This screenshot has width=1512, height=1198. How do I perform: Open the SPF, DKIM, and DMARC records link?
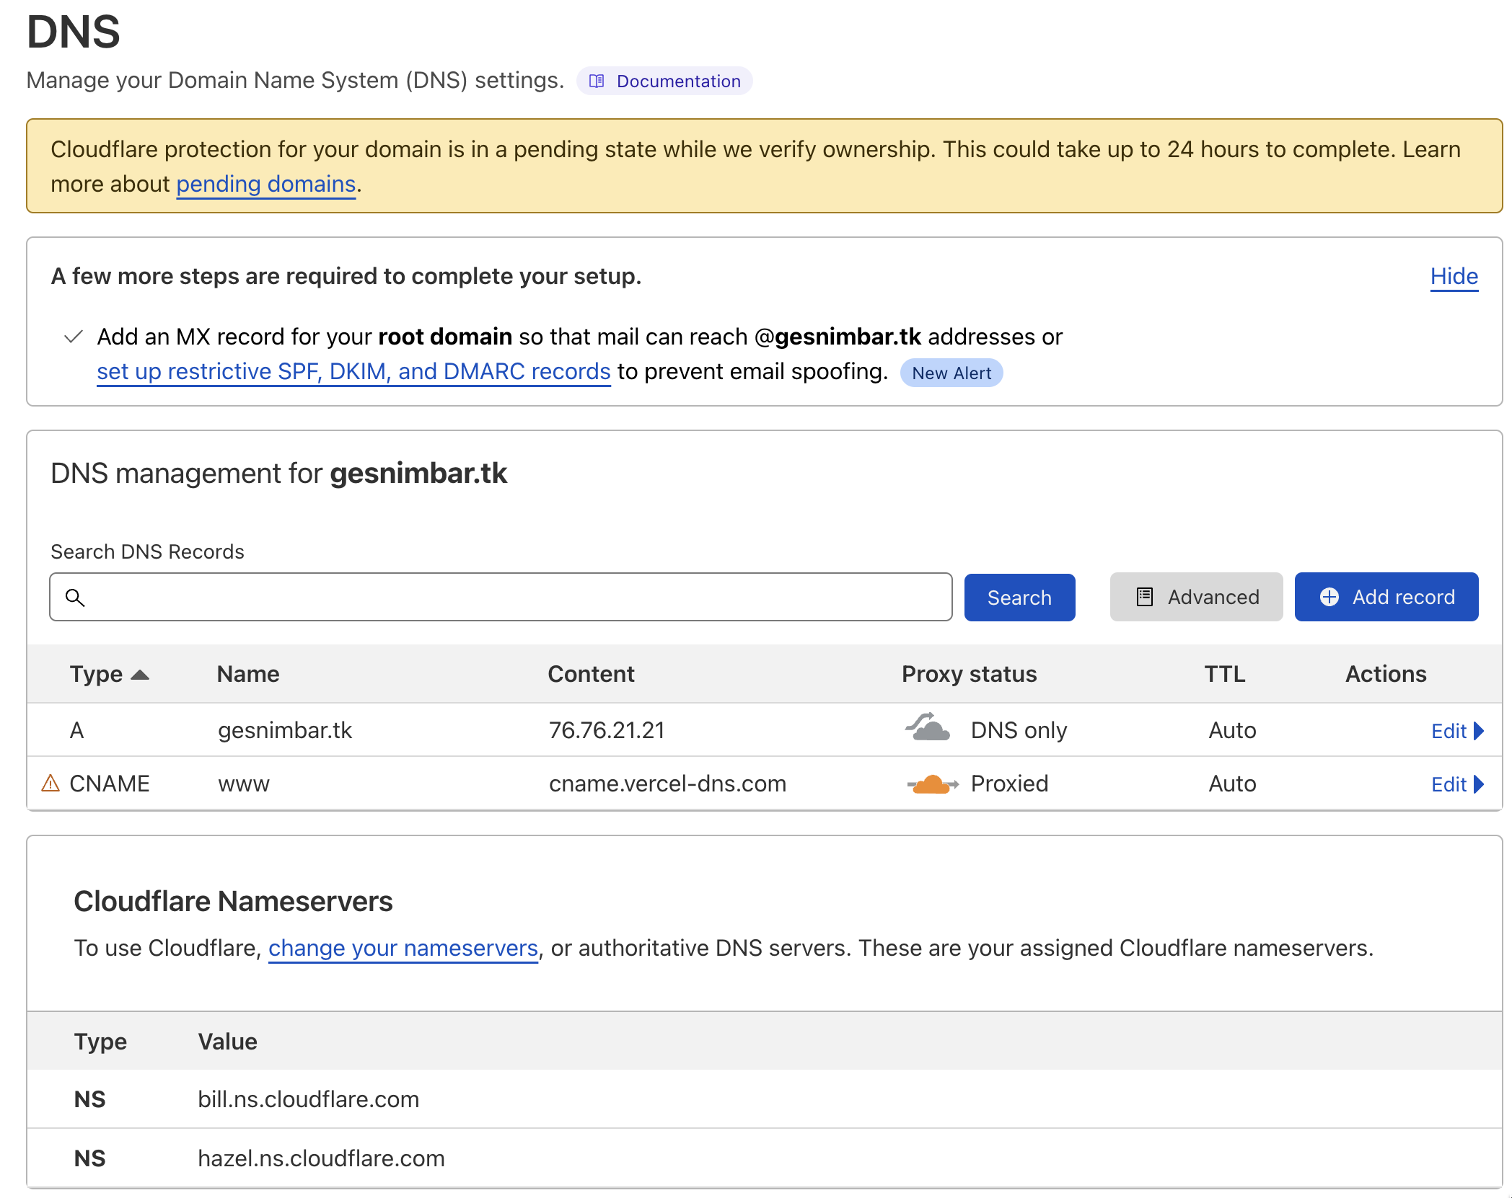(x=353, y=371)
